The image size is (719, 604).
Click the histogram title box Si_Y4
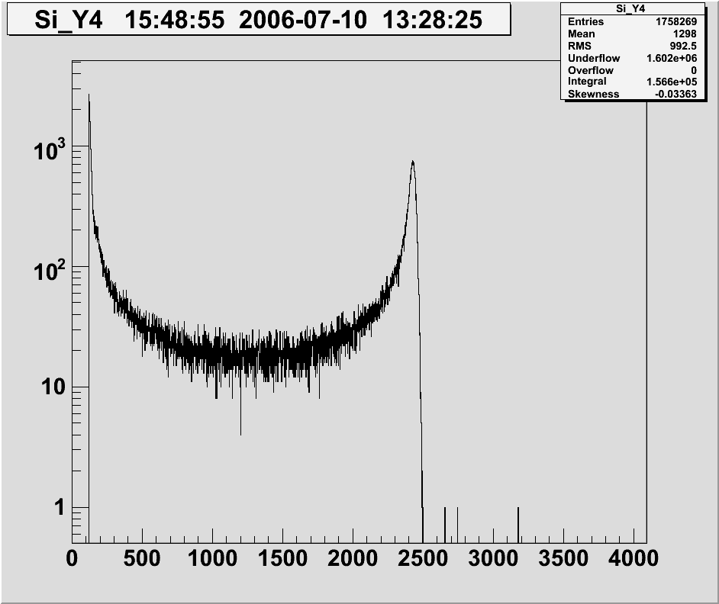(258, 20)
